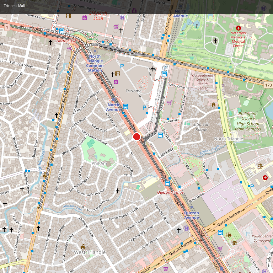This screenshot has height=273, width=273.
Task: Select the bus icon above Luna Drive
Action: pyautogui.click(x=164, y=74)
